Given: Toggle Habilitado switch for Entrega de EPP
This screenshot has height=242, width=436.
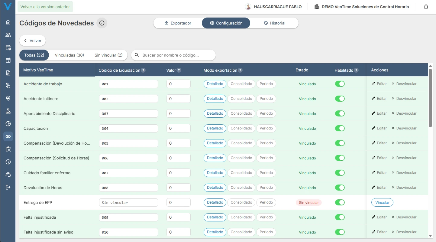Looking at the screenshot, I should pos(340,202).
